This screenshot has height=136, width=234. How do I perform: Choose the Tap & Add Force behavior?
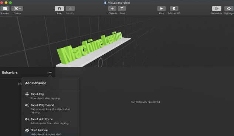50,121
